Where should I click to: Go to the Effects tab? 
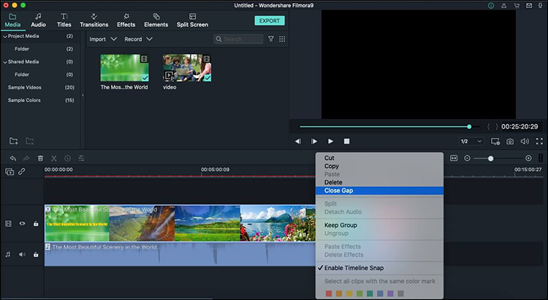[126, 20]
